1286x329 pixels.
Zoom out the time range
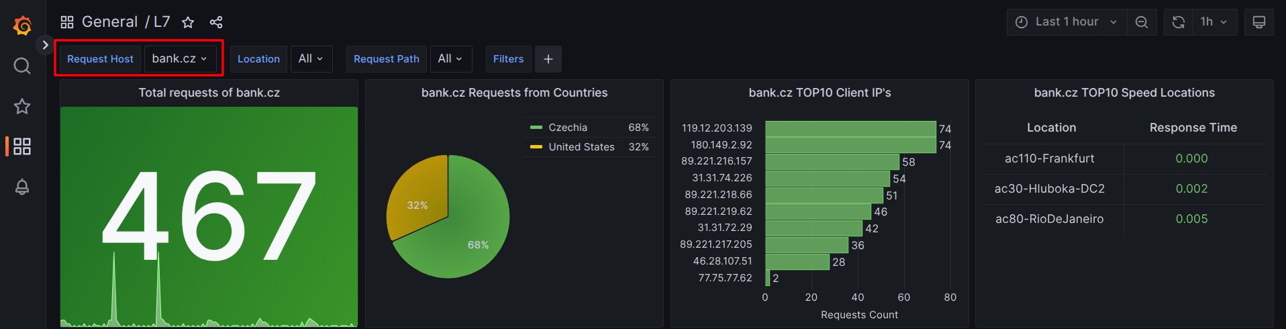click(1142, 22)
